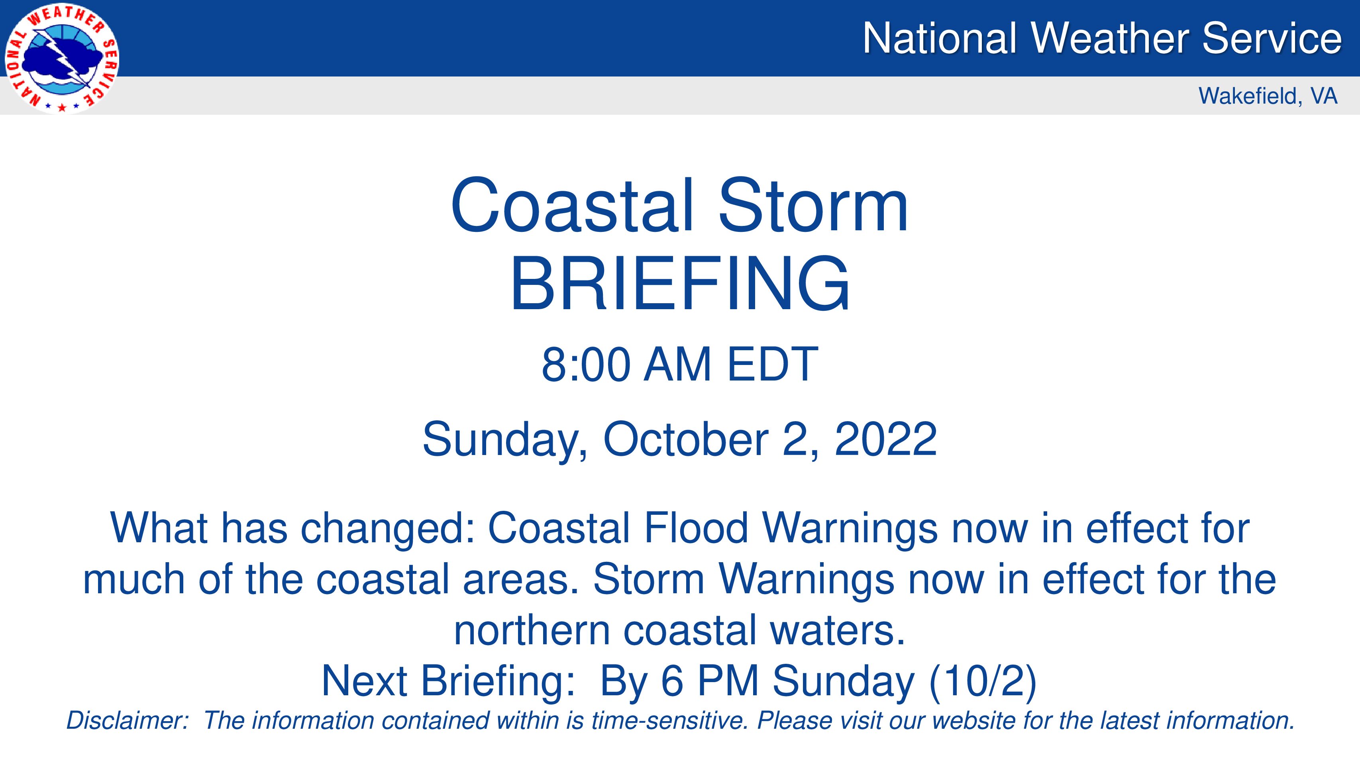Viewport: 1360px width, 765px height.
Task: Click the "8:00 AM EDT" time text
Action: click(x=679, y=364)
